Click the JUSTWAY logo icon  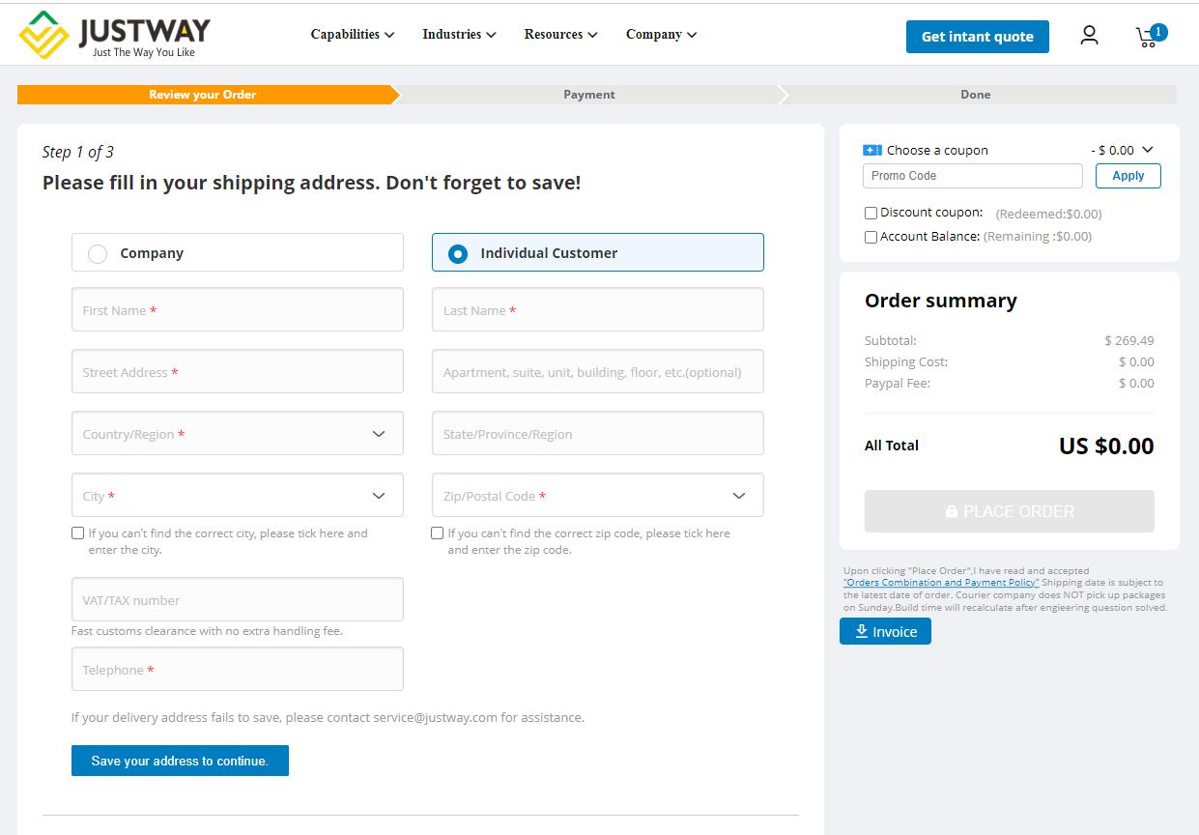pos(43,35)
